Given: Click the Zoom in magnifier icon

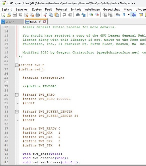Looking at the screenshot, I should coord(91,15).
